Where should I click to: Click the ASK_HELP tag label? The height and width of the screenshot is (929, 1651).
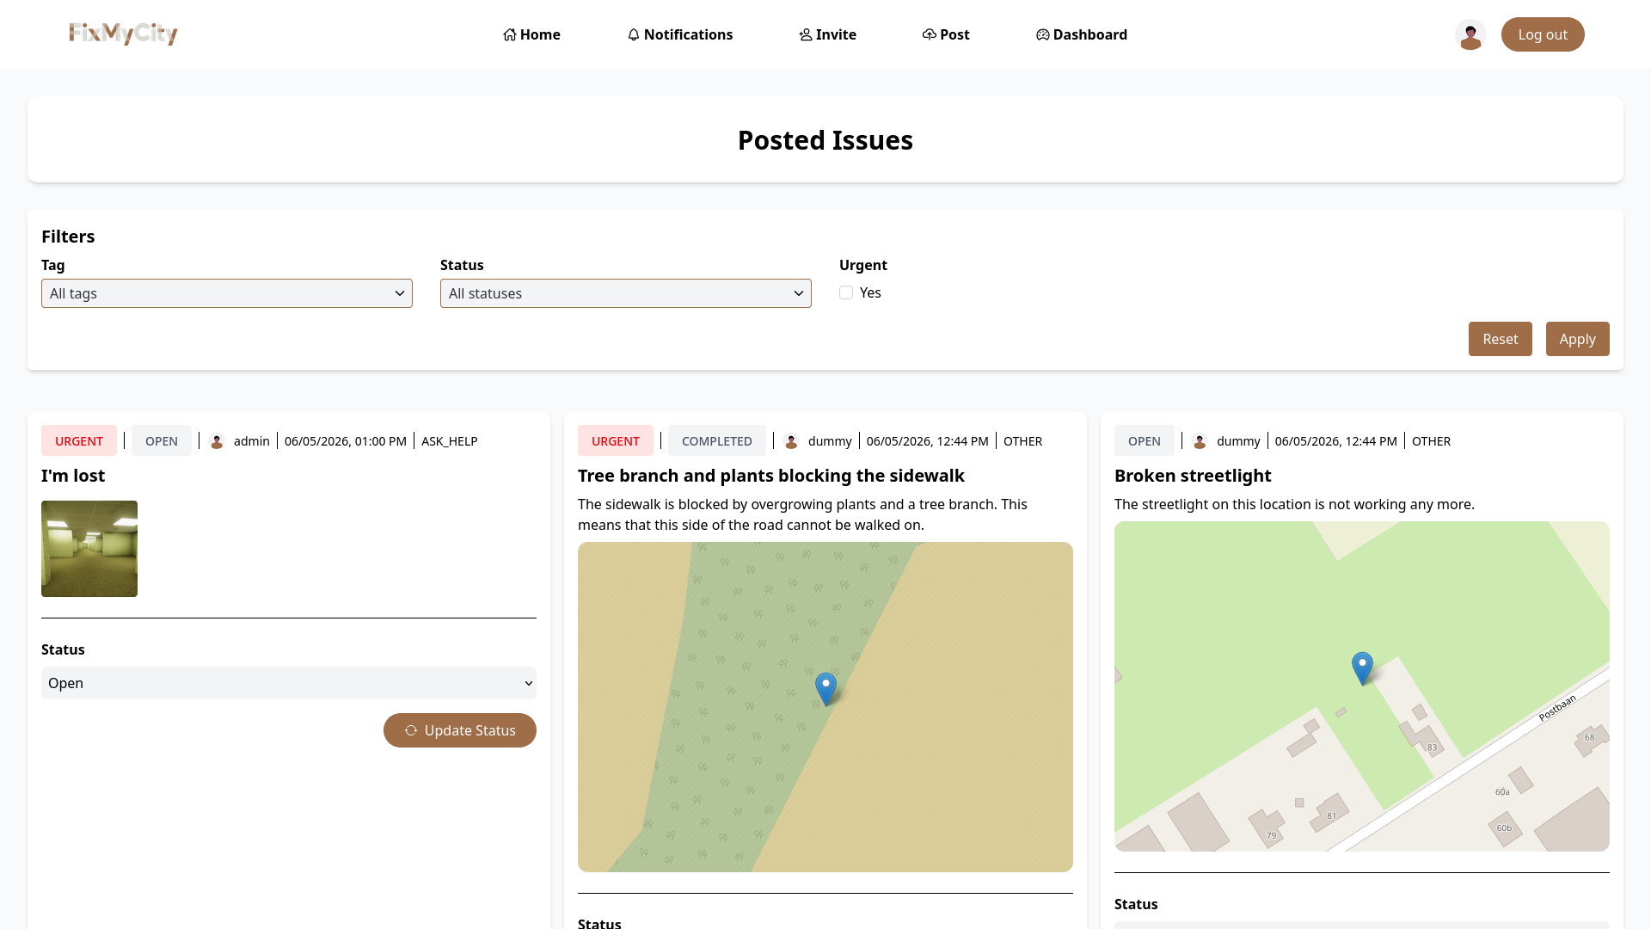(450, 441)
